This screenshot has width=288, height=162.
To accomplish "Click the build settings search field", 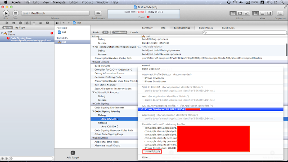I will point(244,32).
